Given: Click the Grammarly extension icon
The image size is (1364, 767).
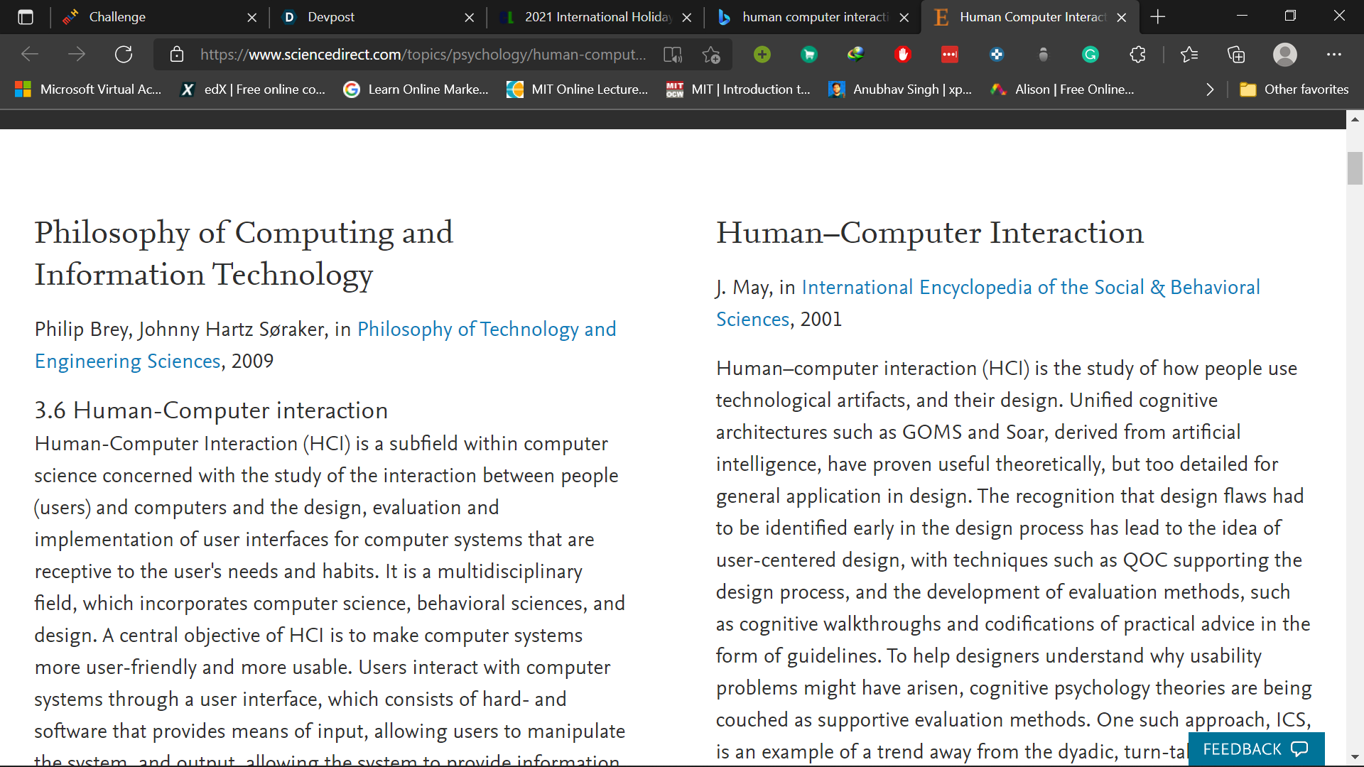Looking at the screenshot, I should pyautogui.click(x=1090, y=55).
